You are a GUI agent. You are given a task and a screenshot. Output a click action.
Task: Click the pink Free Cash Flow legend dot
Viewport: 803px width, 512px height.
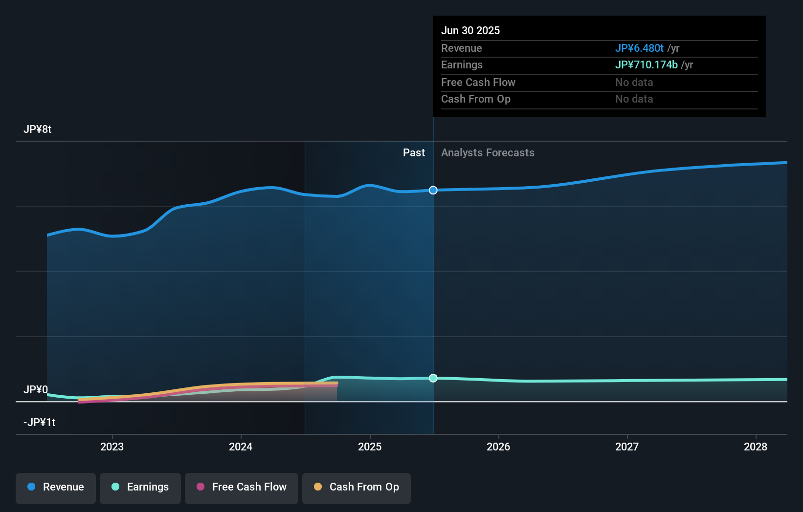201,488
